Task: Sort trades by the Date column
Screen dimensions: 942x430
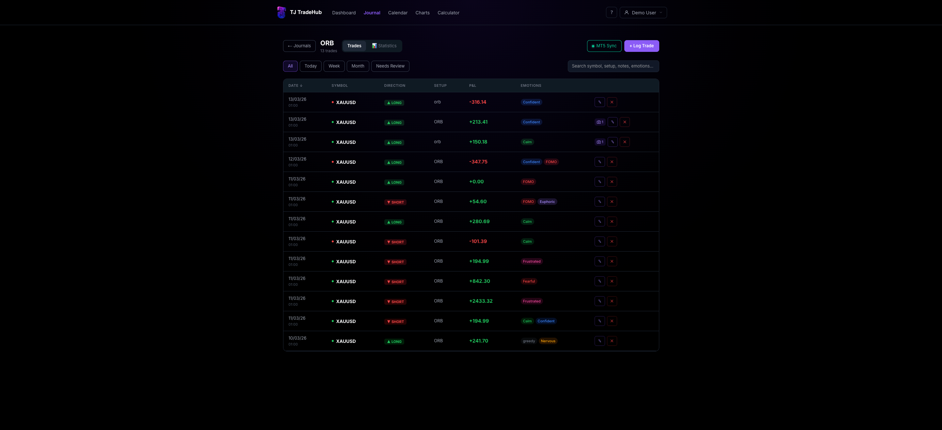Action: click(x=295, y=85)
